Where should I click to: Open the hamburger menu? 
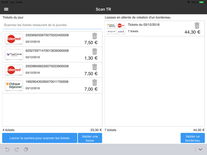(x=6, y=9)
